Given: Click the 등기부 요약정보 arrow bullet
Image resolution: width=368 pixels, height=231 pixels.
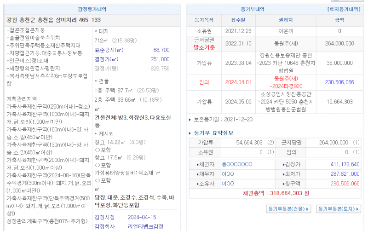Looking at the screenshot, I should click(x=191, y=133).
